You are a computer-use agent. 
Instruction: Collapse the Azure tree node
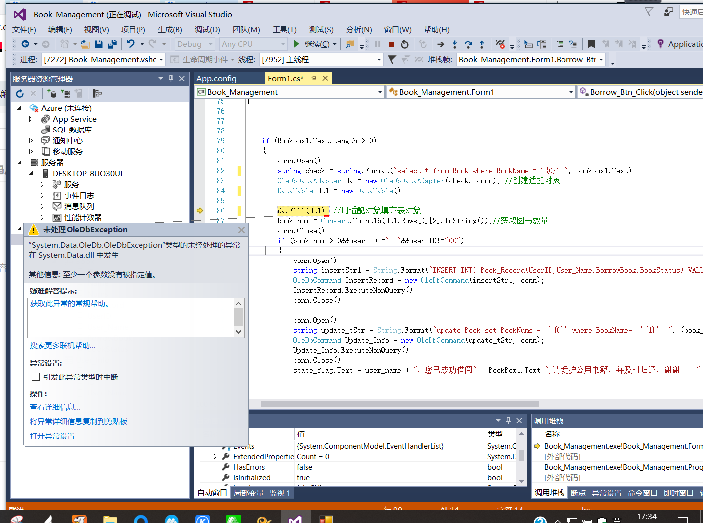click(x=19, y=108)
